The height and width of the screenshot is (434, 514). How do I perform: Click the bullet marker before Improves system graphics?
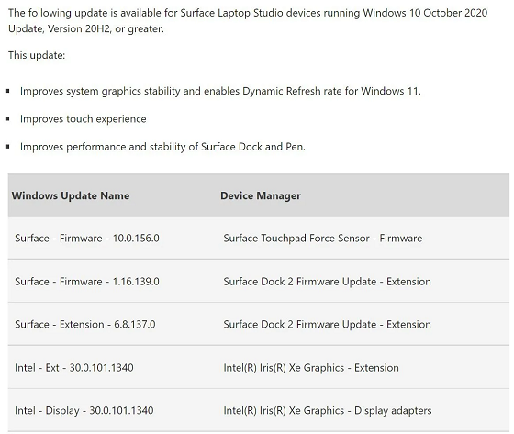coord(7,91)
